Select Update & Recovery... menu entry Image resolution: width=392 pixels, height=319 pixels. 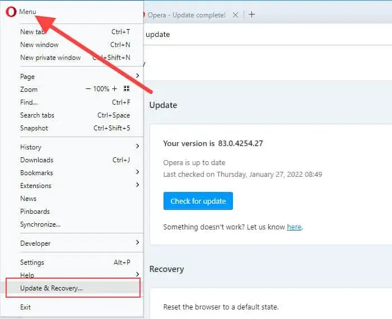pyautogui.click(x=73, y=288)
